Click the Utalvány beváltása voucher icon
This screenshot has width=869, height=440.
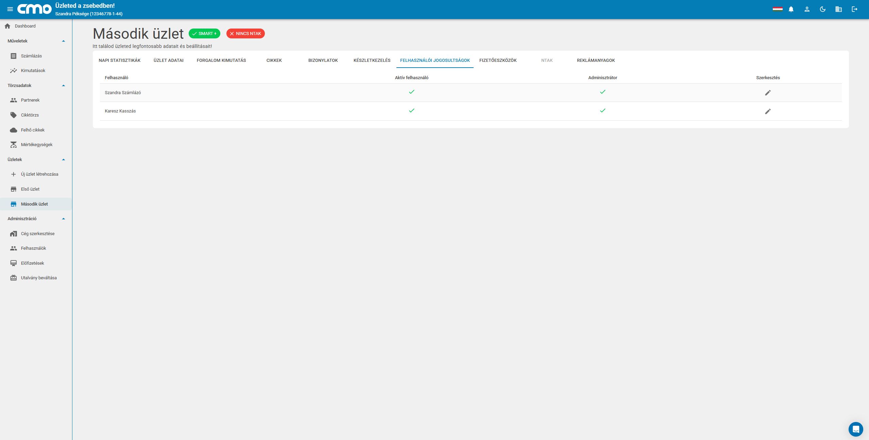pos(14,278)
